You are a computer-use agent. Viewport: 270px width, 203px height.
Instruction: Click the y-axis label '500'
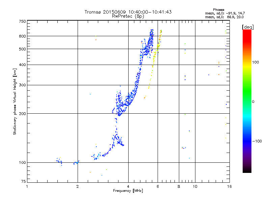coord(22,49)
